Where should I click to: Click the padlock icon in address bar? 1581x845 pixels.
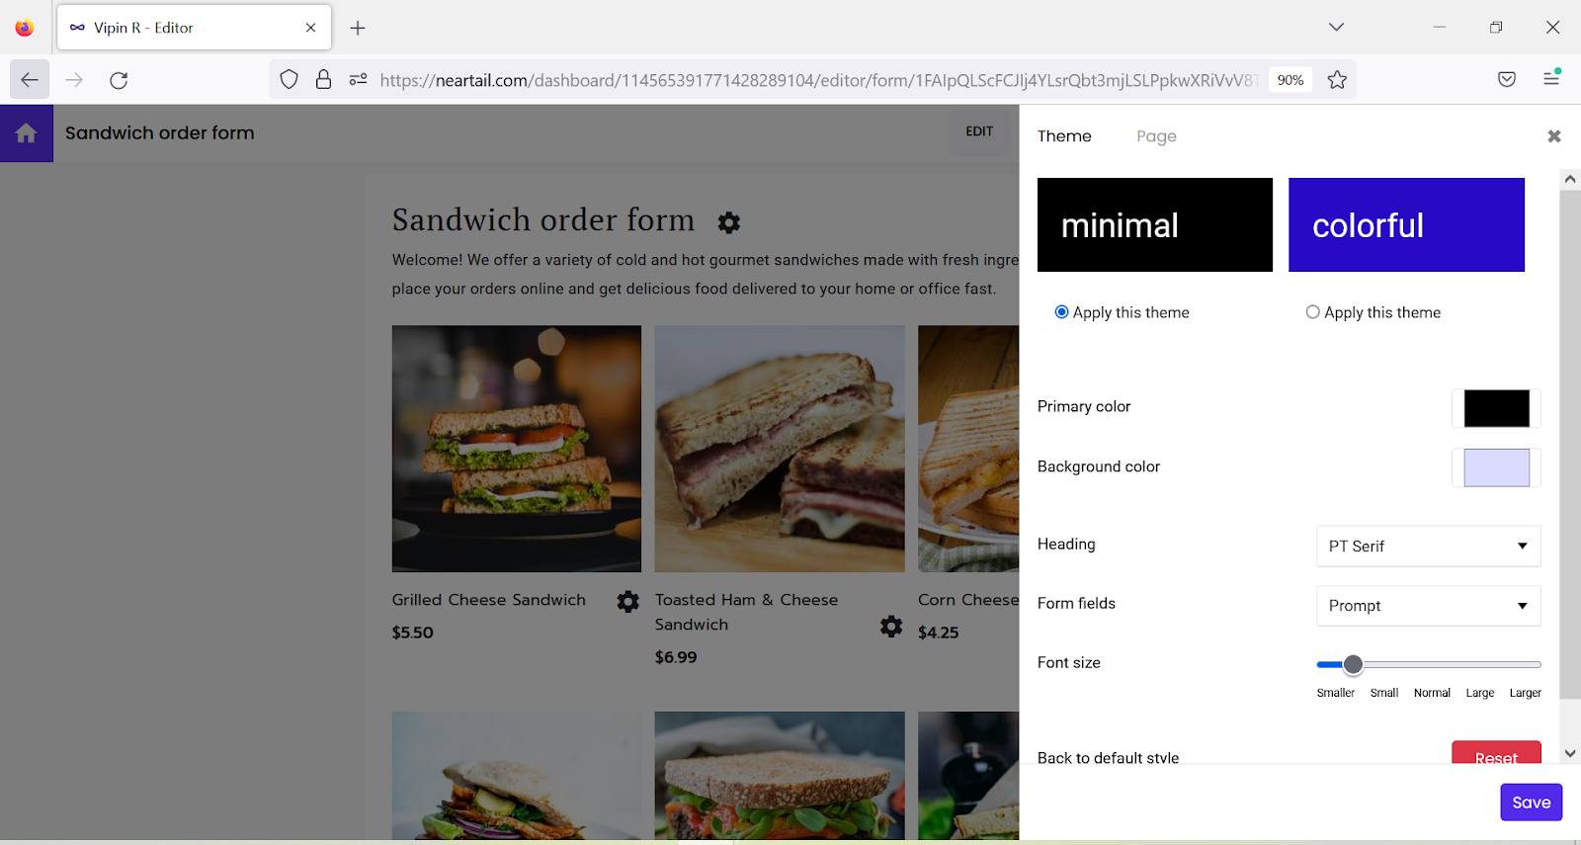(323, 79)
